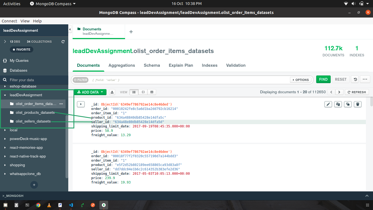Expand the whatsappclone_db database
Viewport: 373px width, 210px height.
(5, 174)
